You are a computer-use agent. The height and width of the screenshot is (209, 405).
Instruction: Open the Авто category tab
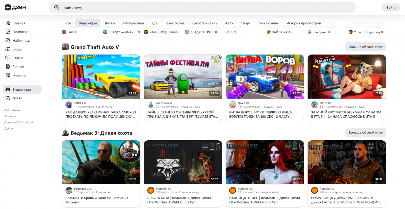tap(229, 23)
